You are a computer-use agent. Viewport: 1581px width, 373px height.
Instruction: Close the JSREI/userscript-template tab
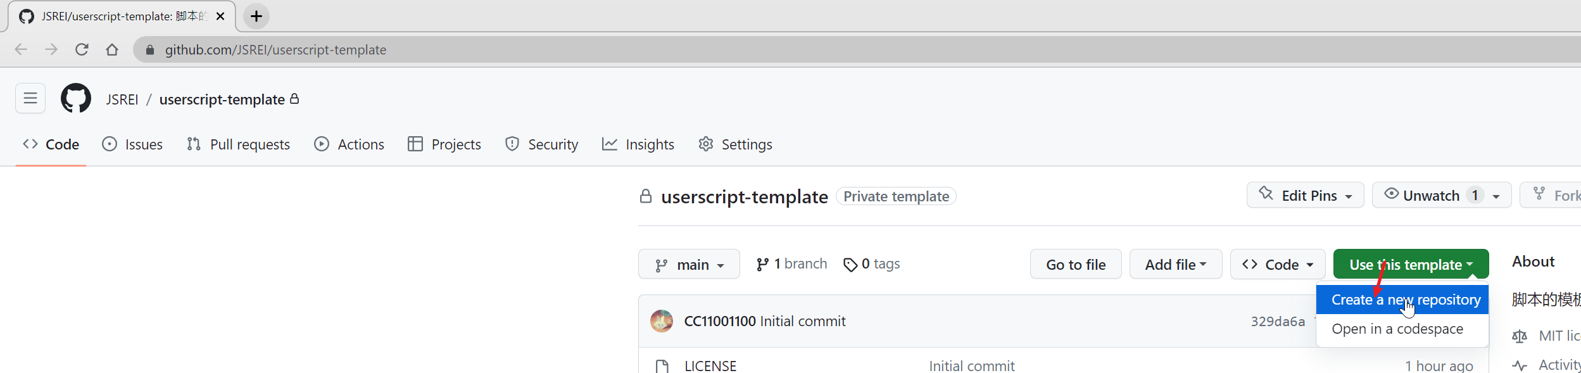click(x=220, y=16)
